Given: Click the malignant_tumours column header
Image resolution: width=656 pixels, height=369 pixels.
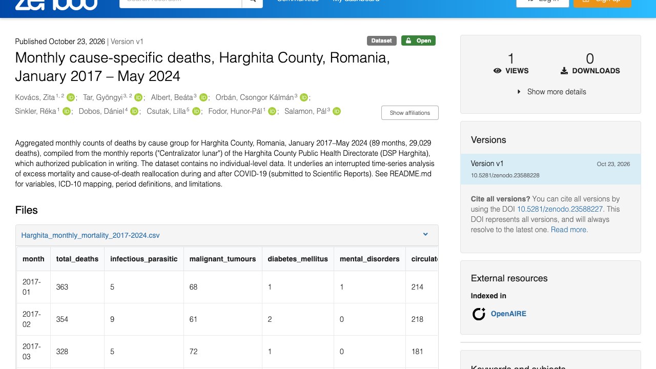Looking at the screenshot, I should [x=222, y=259].
